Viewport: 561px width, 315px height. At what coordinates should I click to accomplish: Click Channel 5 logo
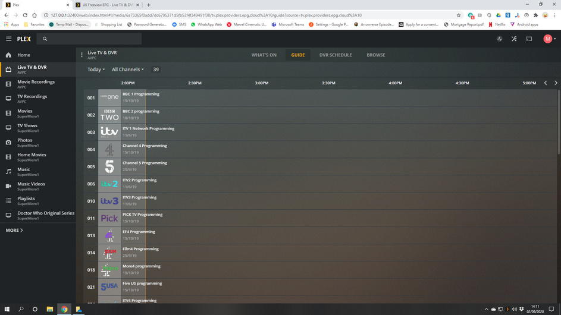click(x=109, y=166)
